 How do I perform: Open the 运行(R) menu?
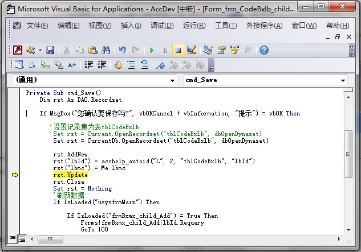tap(194, 26)
